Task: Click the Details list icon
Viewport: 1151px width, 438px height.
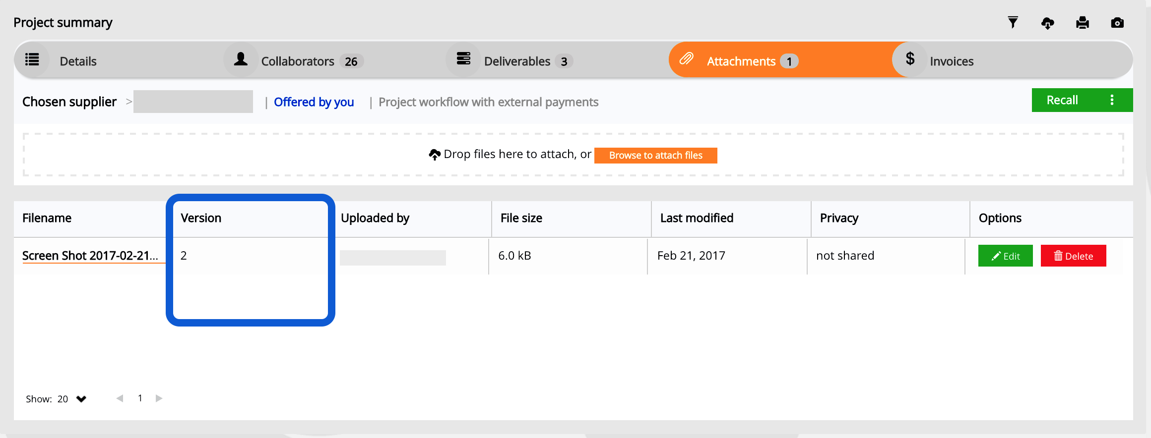Action: 32,60
